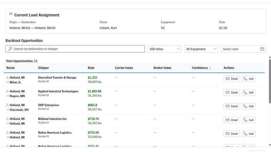Image resolution: width=271 pixels, height=152 pixels.
Task: Click the calendar icon in date field
Action: pos(262,49)
